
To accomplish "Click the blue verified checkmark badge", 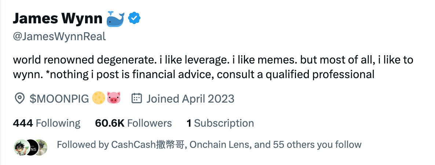I will pos(135,18).
